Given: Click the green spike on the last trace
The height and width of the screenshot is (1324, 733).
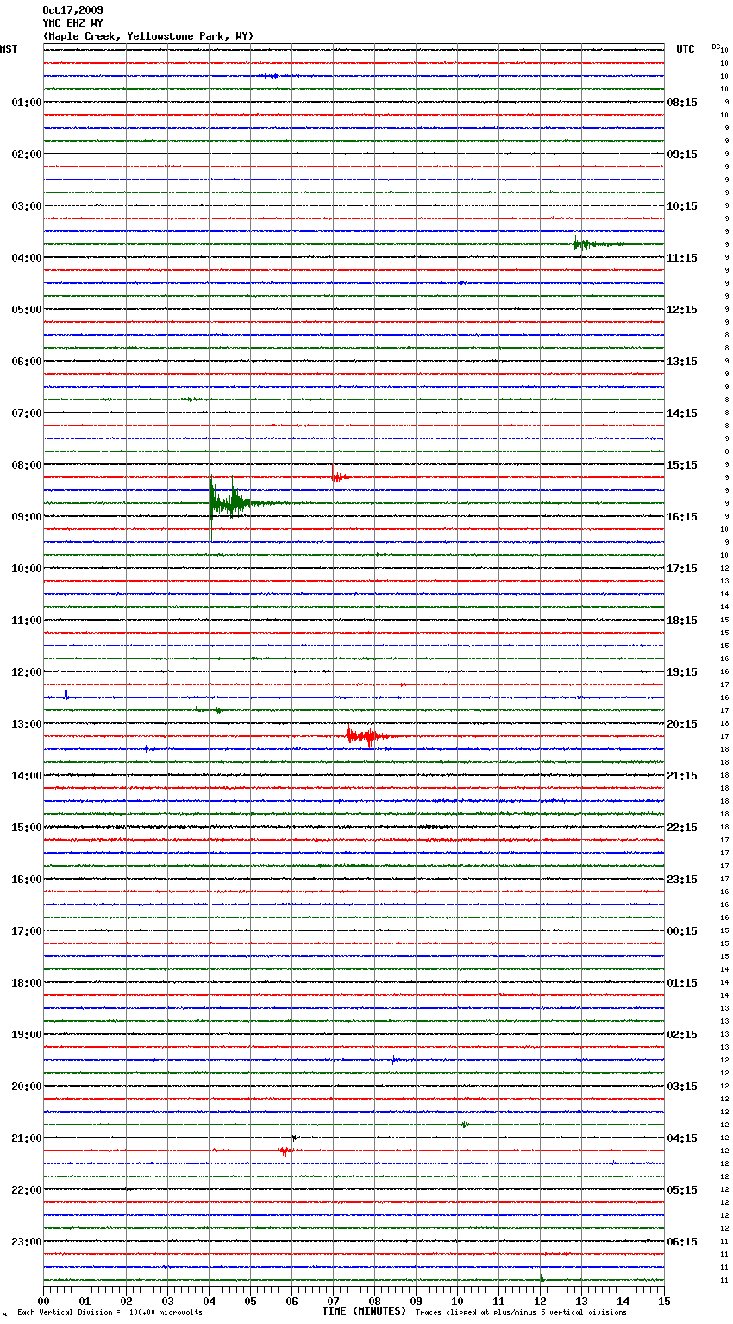Looking at the screenshot, I should pos(541,1279).
